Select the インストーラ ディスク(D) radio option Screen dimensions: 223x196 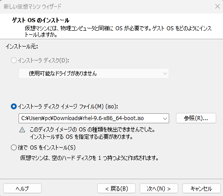pos(14,61)
